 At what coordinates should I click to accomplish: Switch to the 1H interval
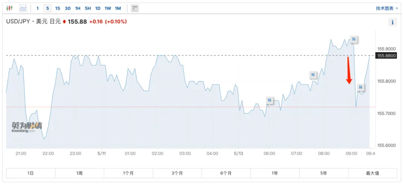tap(78, 8)
